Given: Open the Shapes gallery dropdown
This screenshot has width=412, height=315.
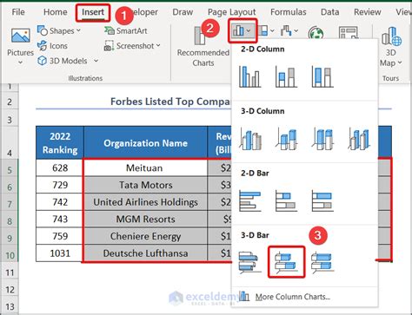Looking at the screenshot, I should point(59,30).
